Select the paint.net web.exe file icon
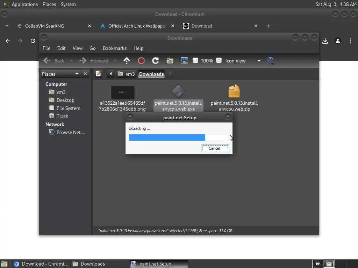358x268 pixels. (x=178, y=91)
